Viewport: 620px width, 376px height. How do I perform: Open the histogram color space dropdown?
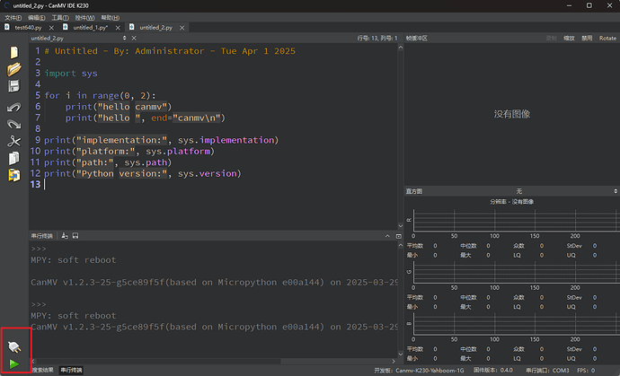point(518,191)
